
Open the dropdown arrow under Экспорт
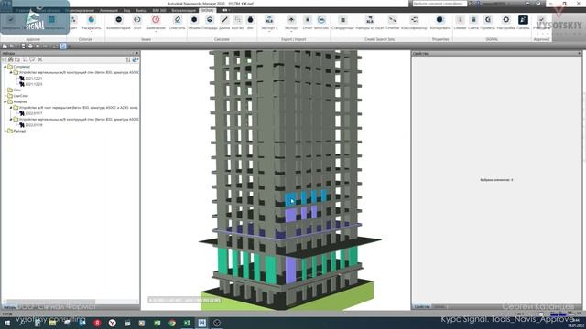pos(291,32)
